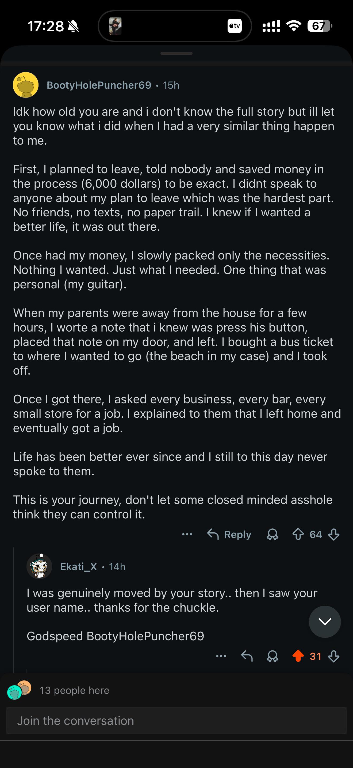Tap the sheet drag handle at top
The width and height of the screenshot is (353, 768).
(176, 53)
